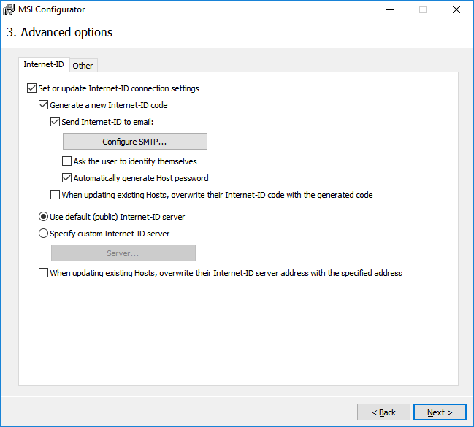Click the disabled Server... button
The image size is (474, 427).
click(x=123, y=253)
